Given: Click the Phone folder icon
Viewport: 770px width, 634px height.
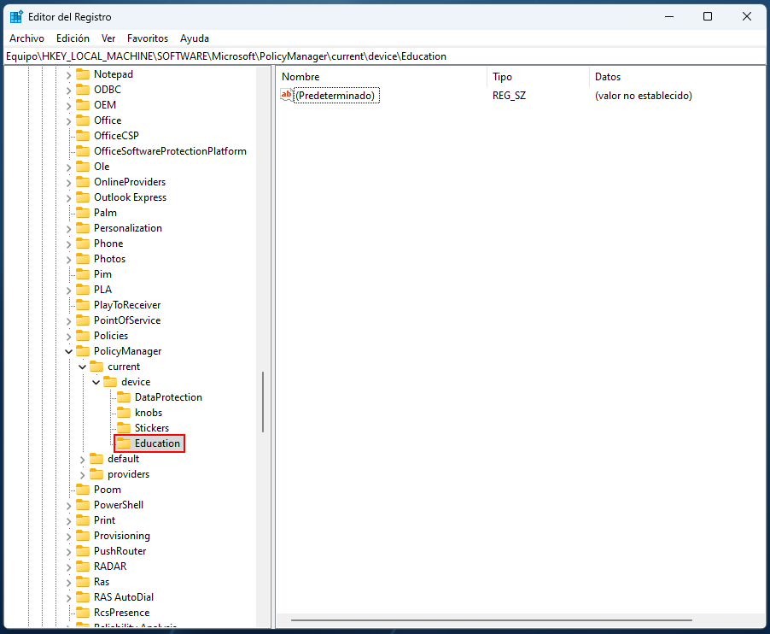Looking at the screenshot, I should [83, 244].
